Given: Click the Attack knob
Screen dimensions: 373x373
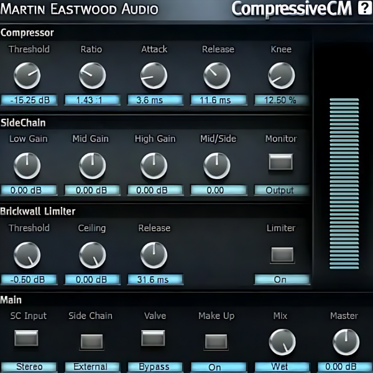Looking at the screenshot, I should pyautogui.click(x=154, y=76).
